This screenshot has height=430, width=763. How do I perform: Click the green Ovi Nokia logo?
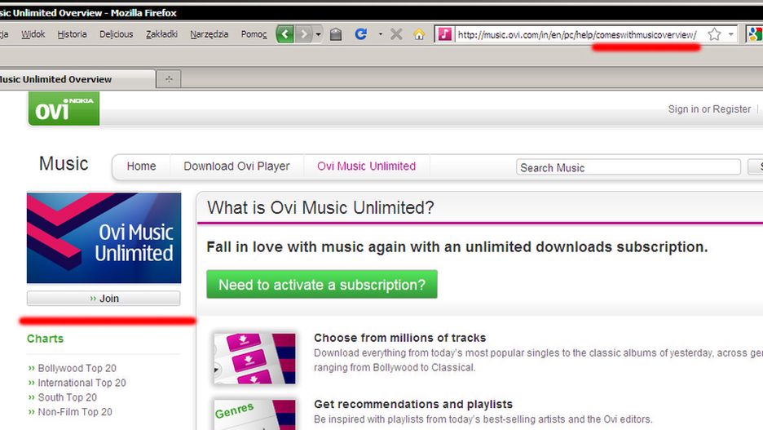click(64, 109)
